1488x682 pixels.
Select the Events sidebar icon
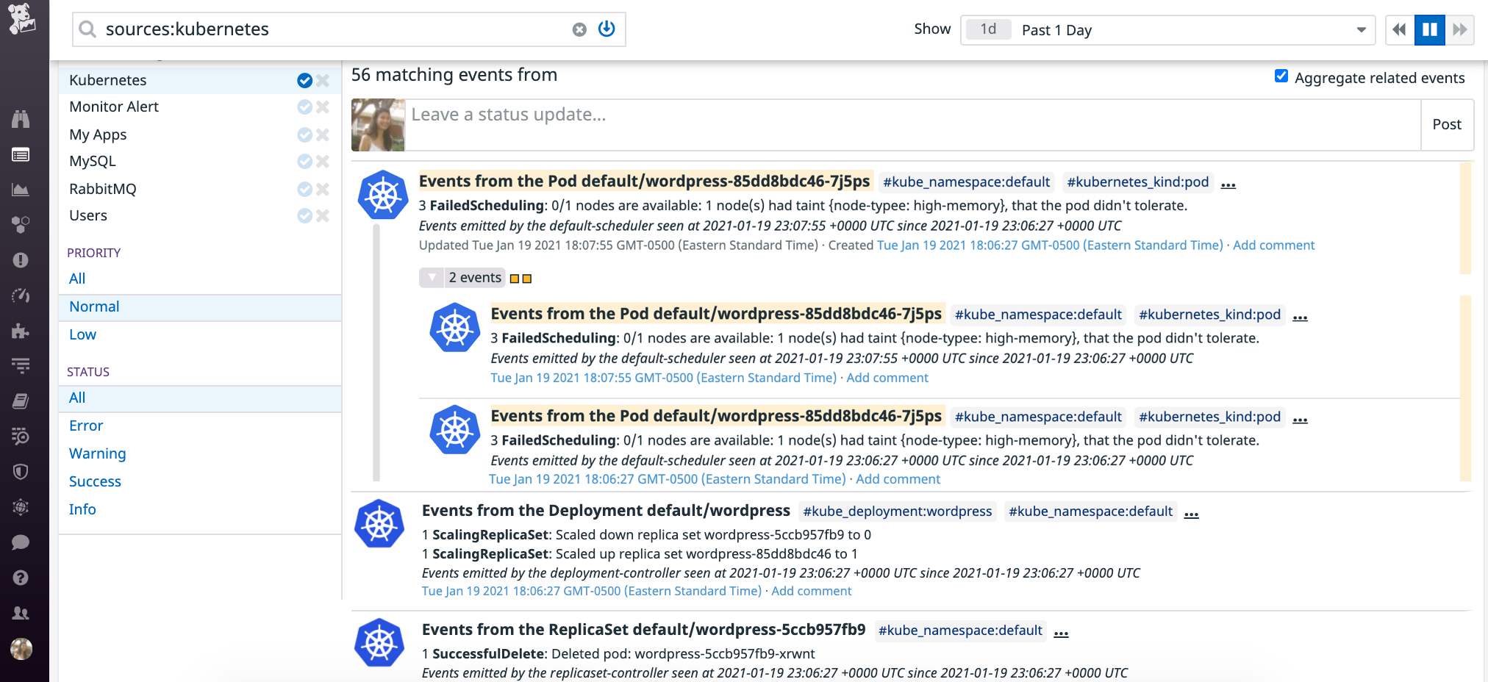pos(21,155)
